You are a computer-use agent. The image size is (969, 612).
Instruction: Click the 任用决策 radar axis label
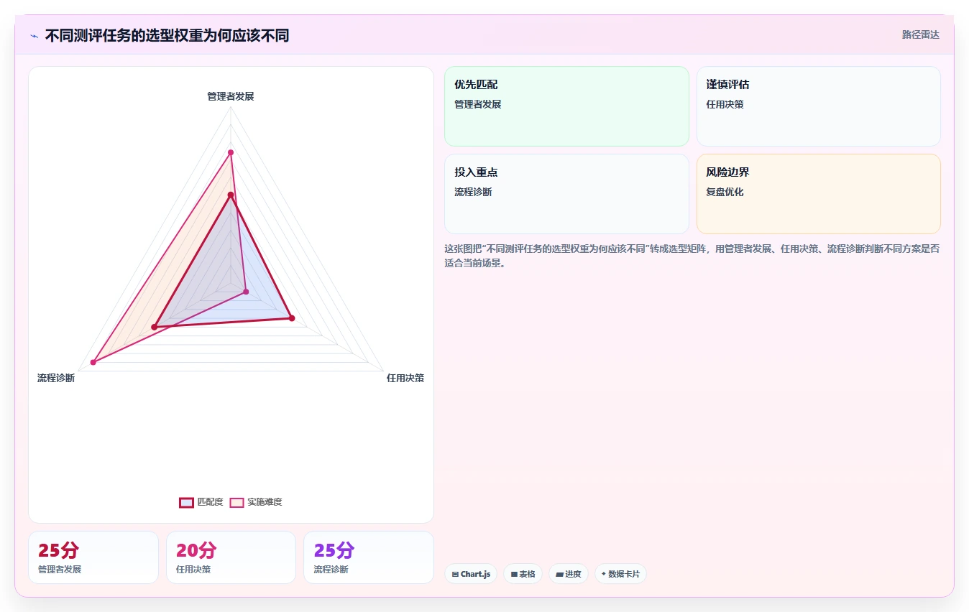coord(405,378)
